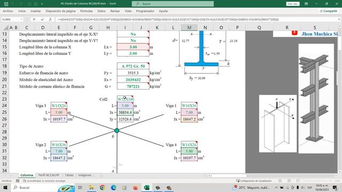
Task: Click inside the formula bar
Action: (196, 19)
